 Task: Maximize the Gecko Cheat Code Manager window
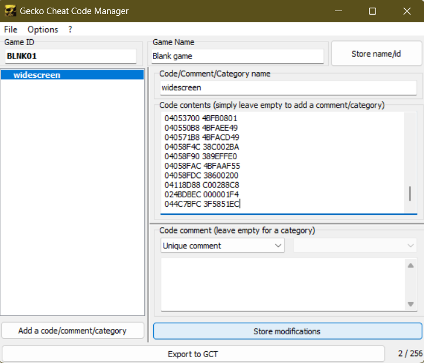tap(373, 11)
